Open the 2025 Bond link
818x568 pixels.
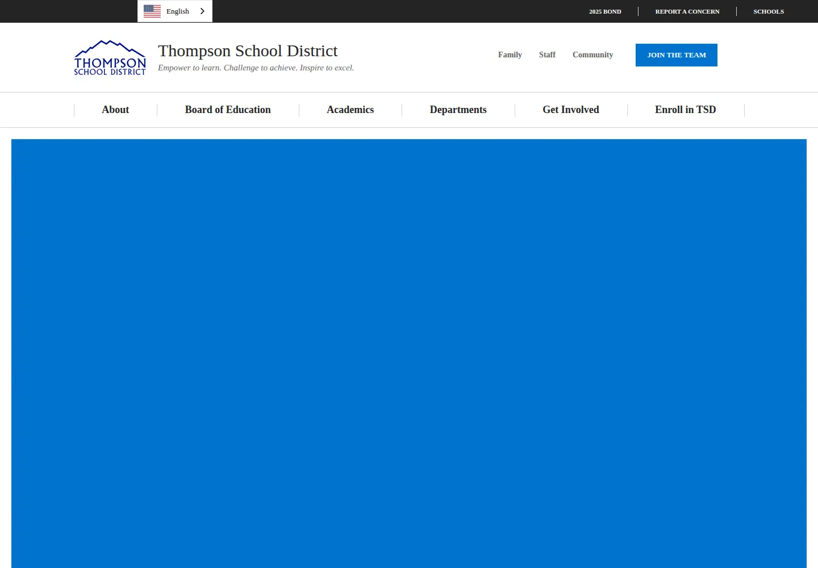click(x=605, y=11)
